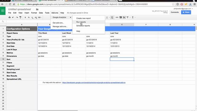Select Create new report
The image size is (197, 111).
click(x=89, y=18)
